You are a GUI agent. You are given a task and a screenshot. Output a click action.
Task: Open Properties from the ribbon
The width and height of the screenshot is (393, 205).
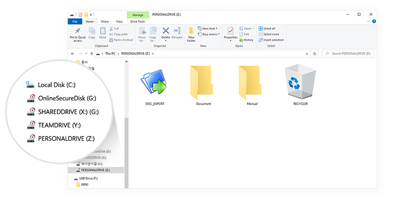(x=230, y=32)
